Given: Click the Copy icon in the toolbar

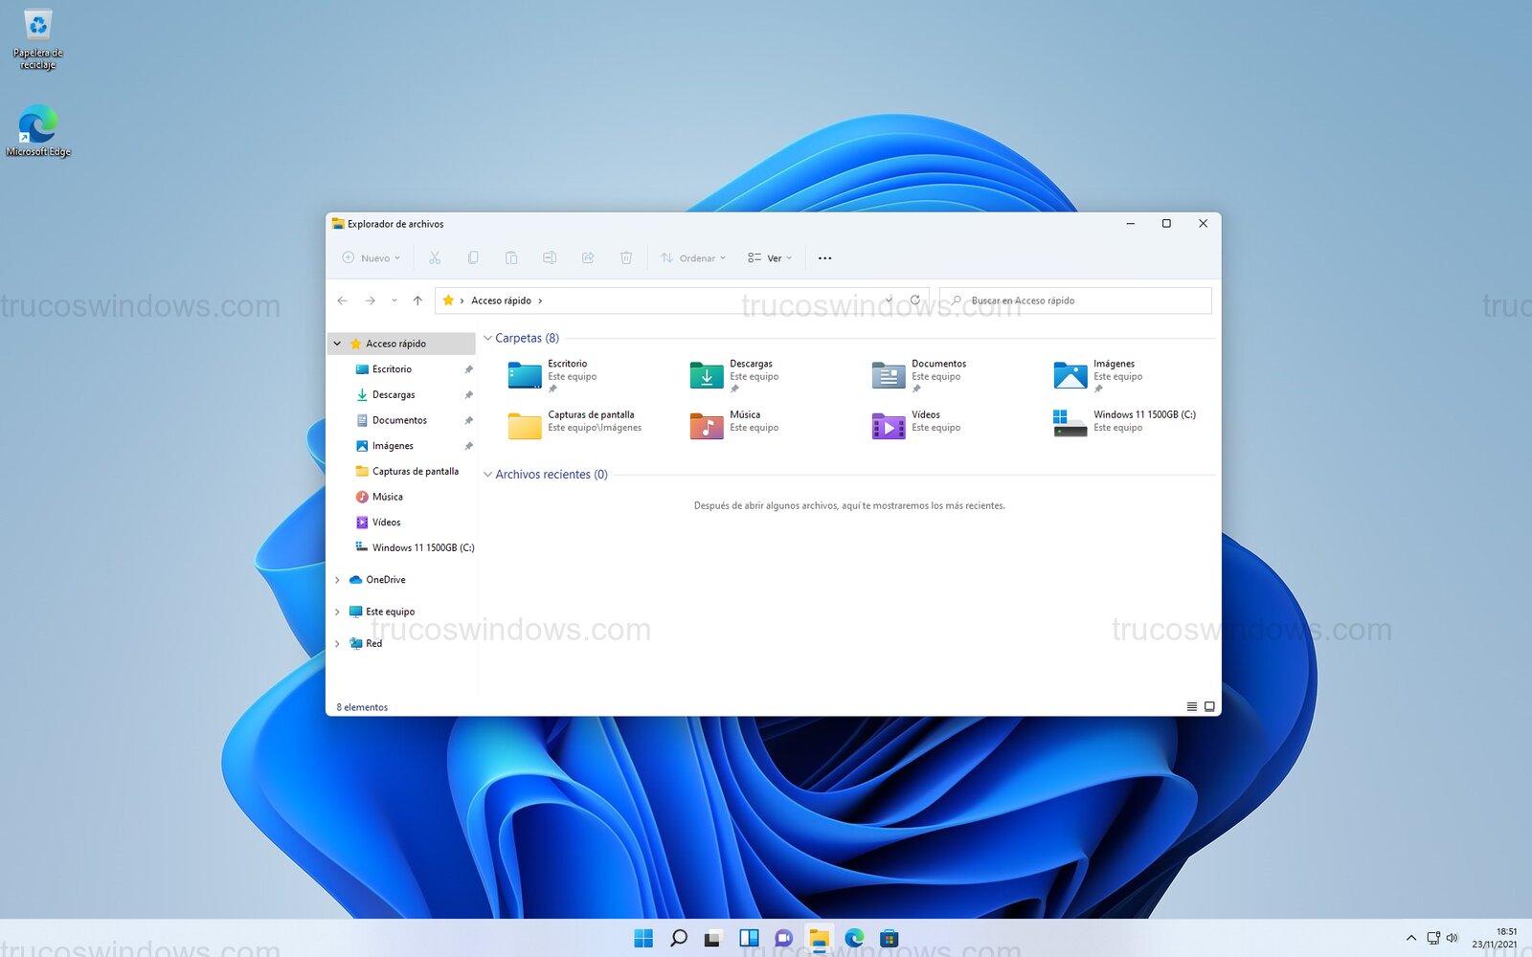Looking at the screenshot, I should coord(473,257).
